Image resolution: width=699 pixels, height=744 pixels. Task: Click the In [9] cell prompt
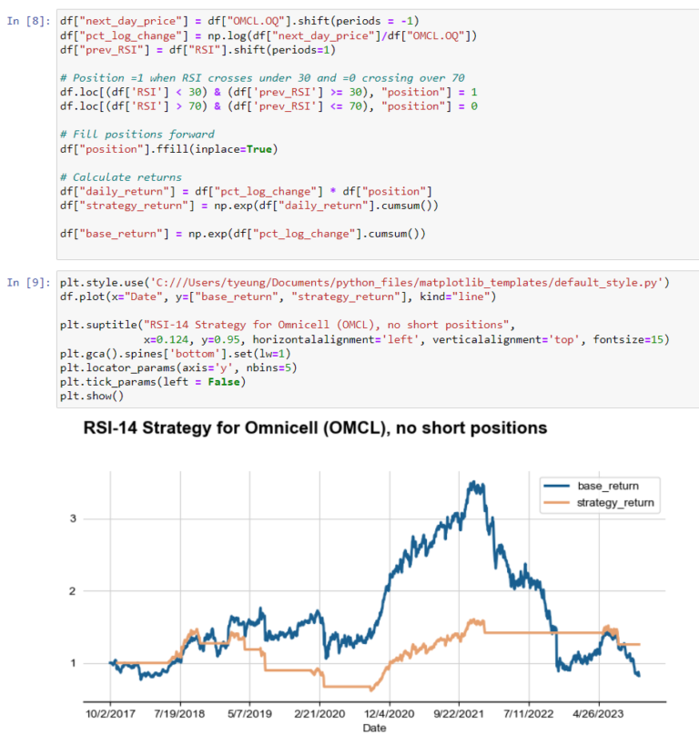pos(28,283)
